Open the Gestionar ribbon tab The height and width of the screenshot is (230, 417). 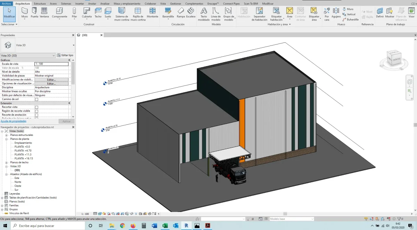(x=175, y=3)
